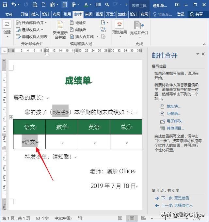Click the Sign in (登录) button

point(181,14)
